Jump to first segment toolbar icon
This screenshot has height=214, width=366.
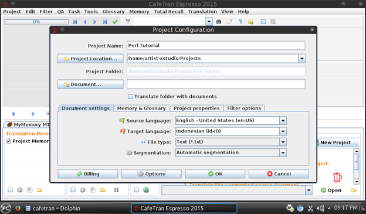[x=75, y=22]
